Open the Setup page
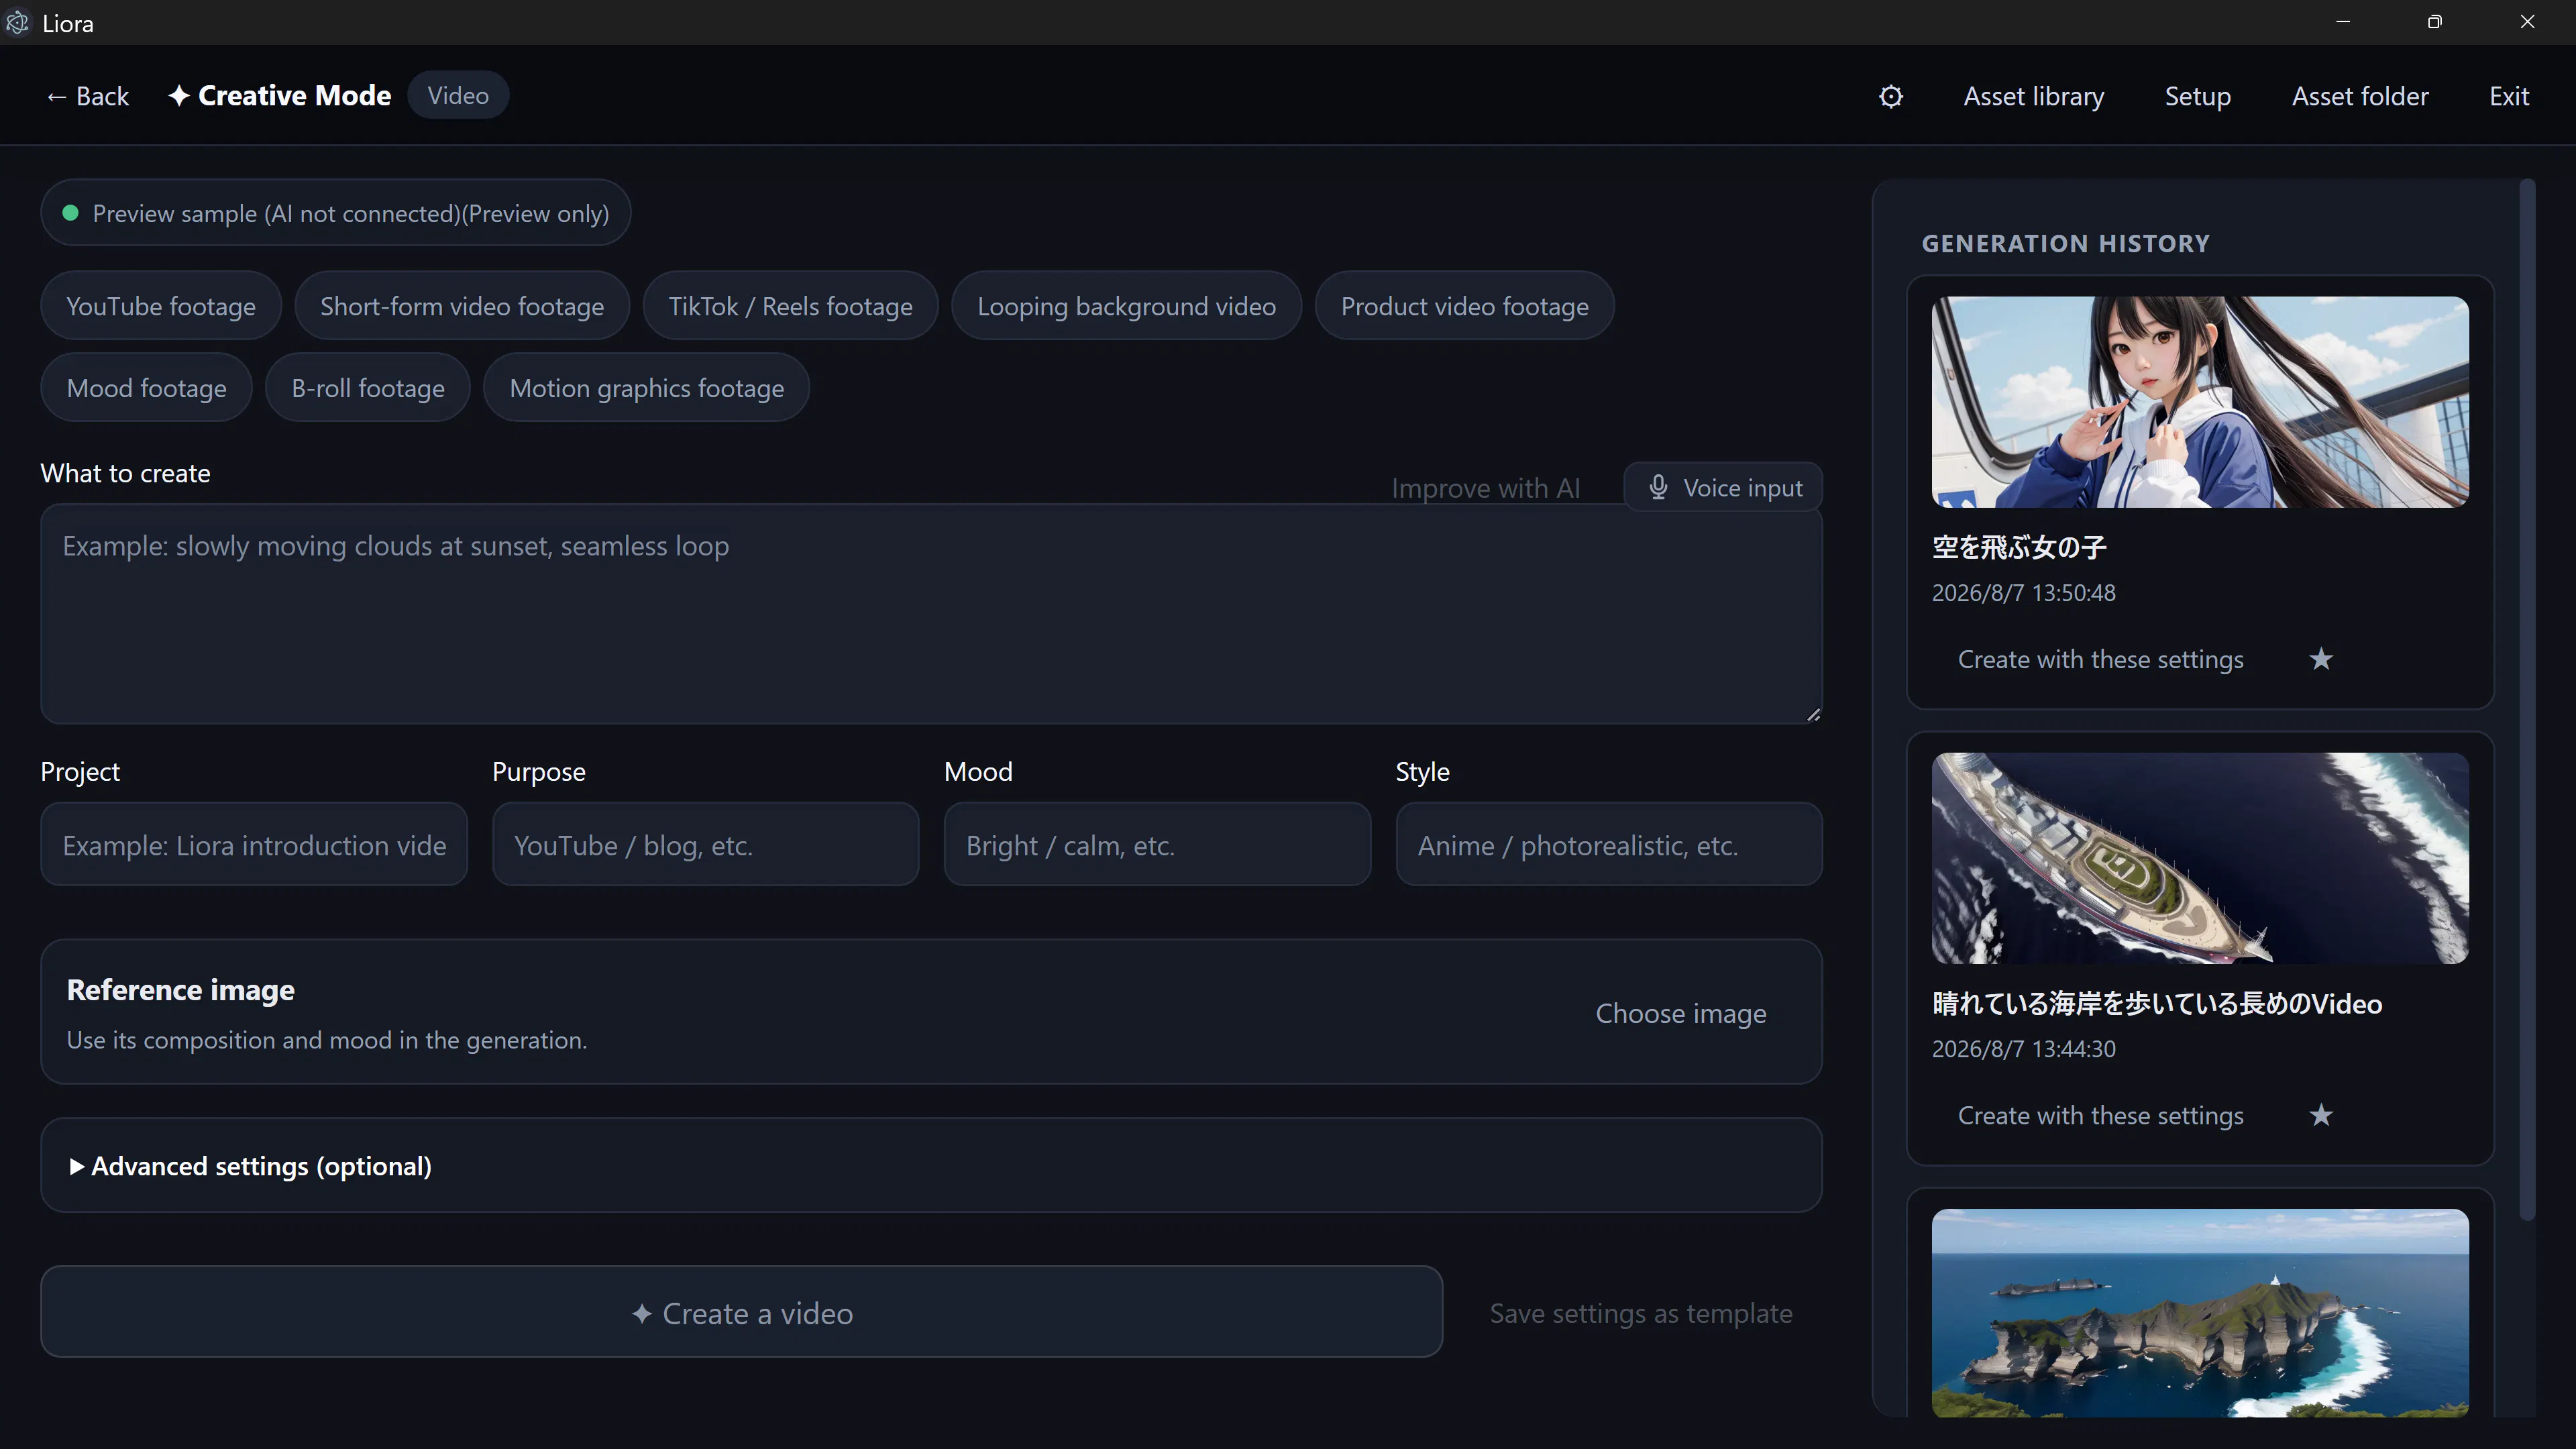Image resolution: width=2576 pixels, height=1449 pixels. tap(2197, 96)
